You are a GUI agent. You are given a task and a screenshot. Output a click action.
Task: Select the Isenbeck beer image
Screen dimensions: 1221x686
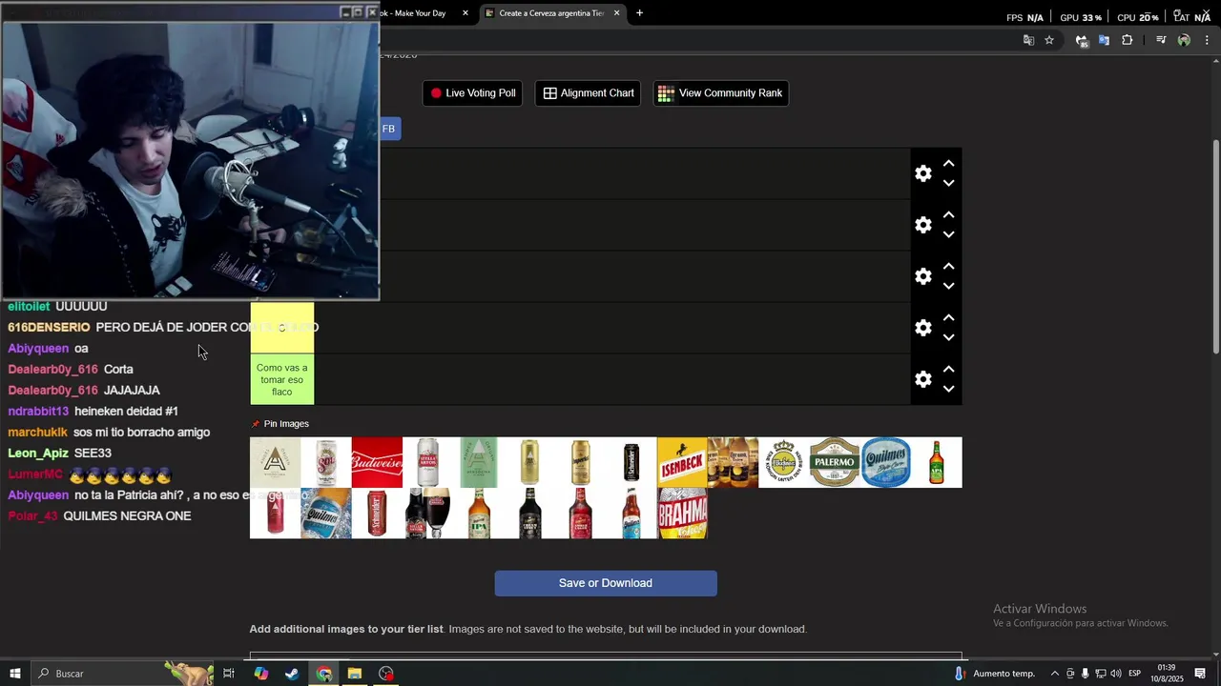pos(682,462)
